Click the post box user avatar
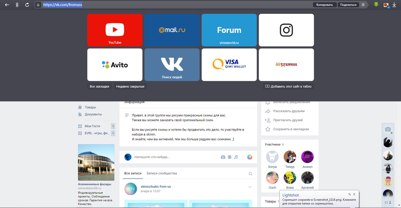This screenshot has width=401, height=208. click(x=128, y=157)
